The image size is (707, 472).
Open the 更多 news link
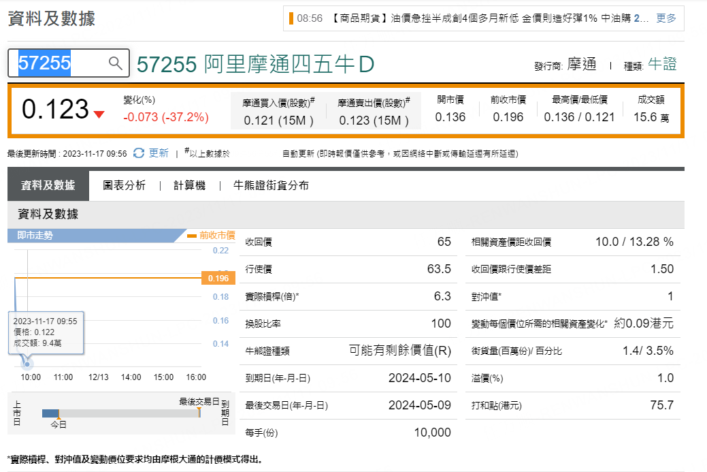[x=666, y=18]
